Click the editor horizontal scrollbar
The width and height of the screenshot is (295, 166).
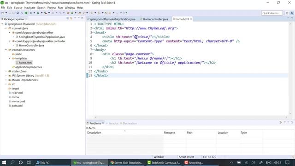(x=191, y=117)
